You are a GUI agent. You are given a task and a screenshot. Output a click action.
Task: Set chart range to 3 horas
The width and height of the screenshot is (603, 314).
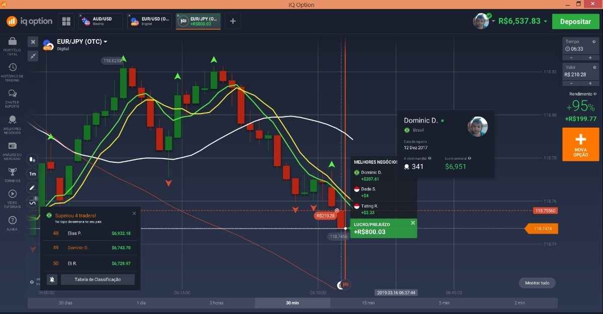coord(217,303)
